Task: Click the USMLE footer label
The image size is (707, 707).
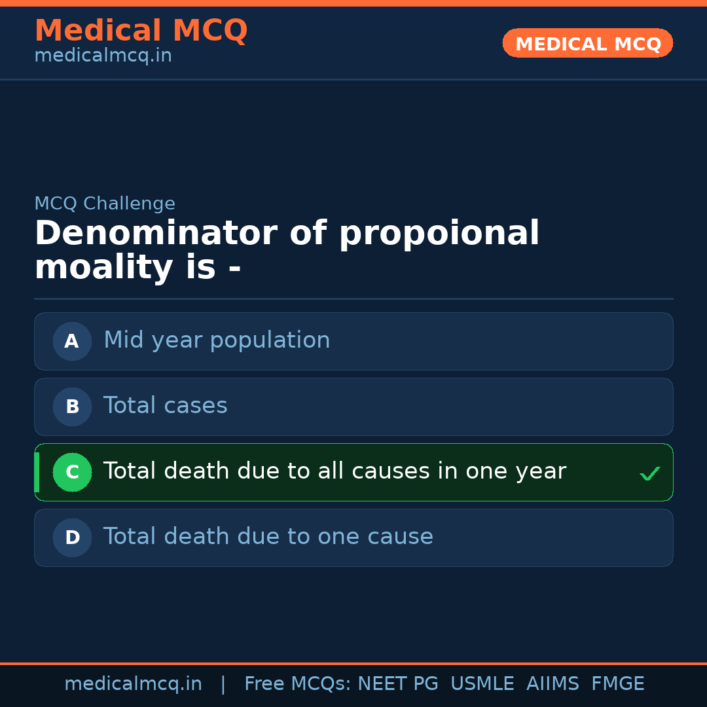Action: [x=482, y=683]
